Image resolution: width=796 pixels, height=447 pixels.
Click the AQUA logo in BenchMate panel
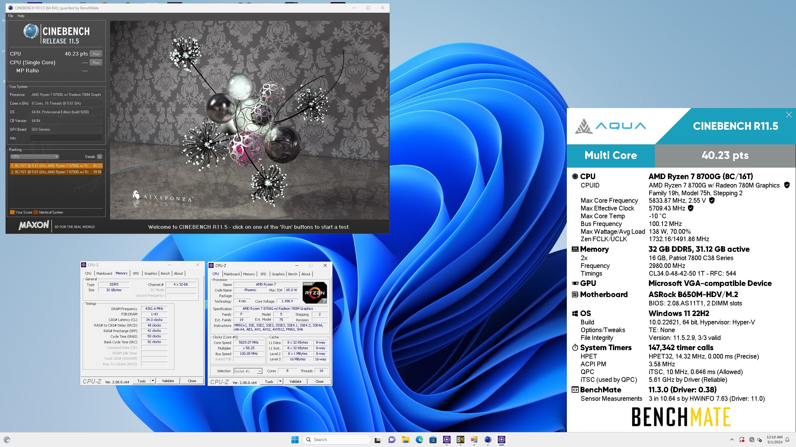point(610,126)
